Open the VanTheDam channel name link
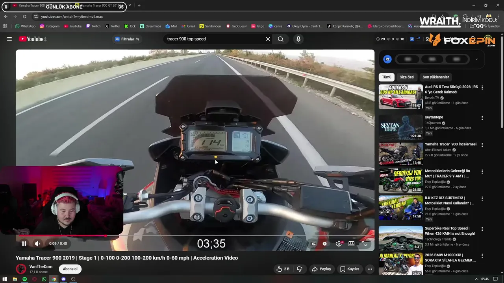The image size is (504, 283). coord(41,266)
